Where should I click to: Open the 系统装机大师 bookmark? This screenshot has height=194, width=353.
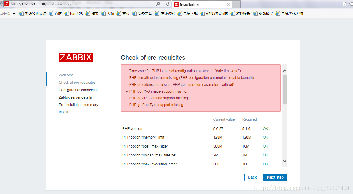(x=33, y=13)
